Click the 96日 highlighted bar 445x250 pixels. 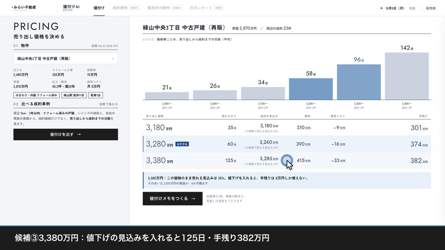pyautogui.click(x=359, y=82)
